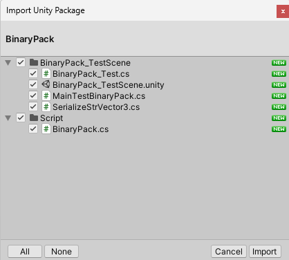Collapse the Script folder tree
289x260 pixels.
(8, 118)
